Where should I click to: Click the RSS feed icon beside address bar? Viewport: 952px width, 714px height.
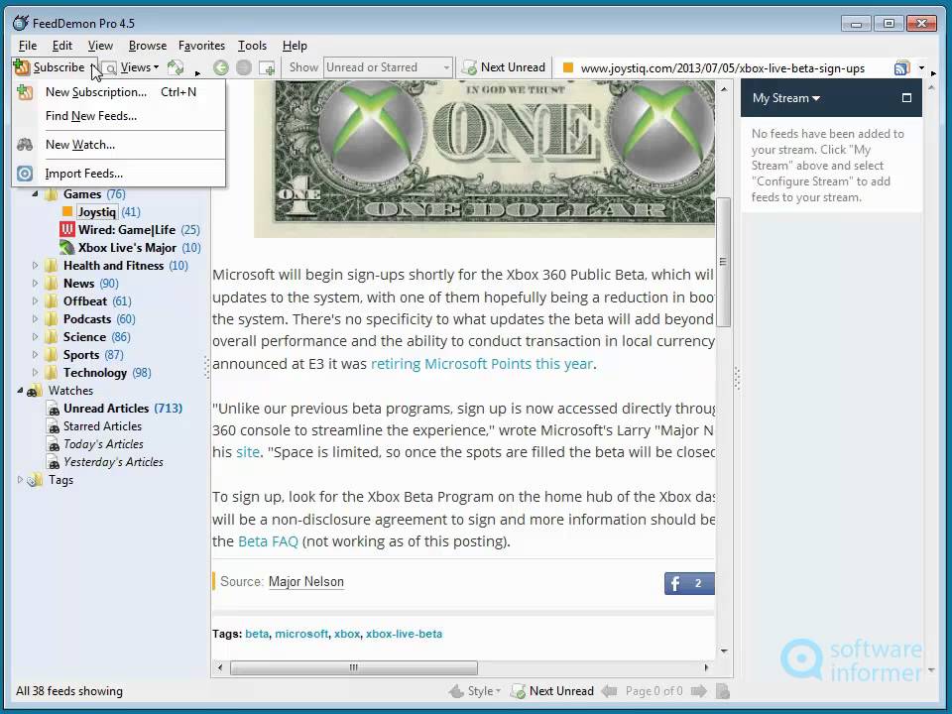[x=902, y=68]
